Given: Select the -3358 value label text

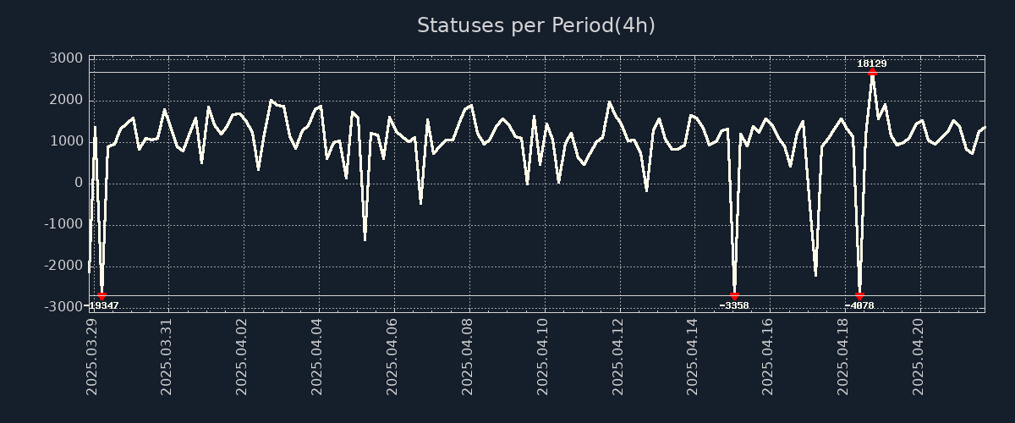Looking at the screenshot, I should [x=734, y=305].
